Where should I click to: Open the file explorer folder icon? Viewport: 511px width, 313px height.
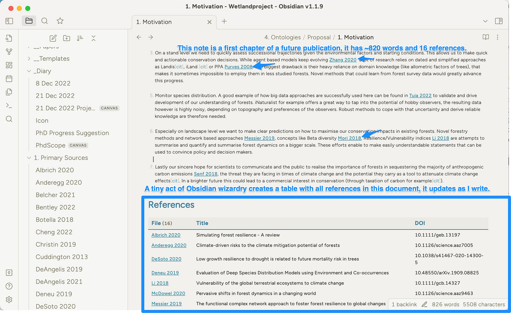click(29, 21)
